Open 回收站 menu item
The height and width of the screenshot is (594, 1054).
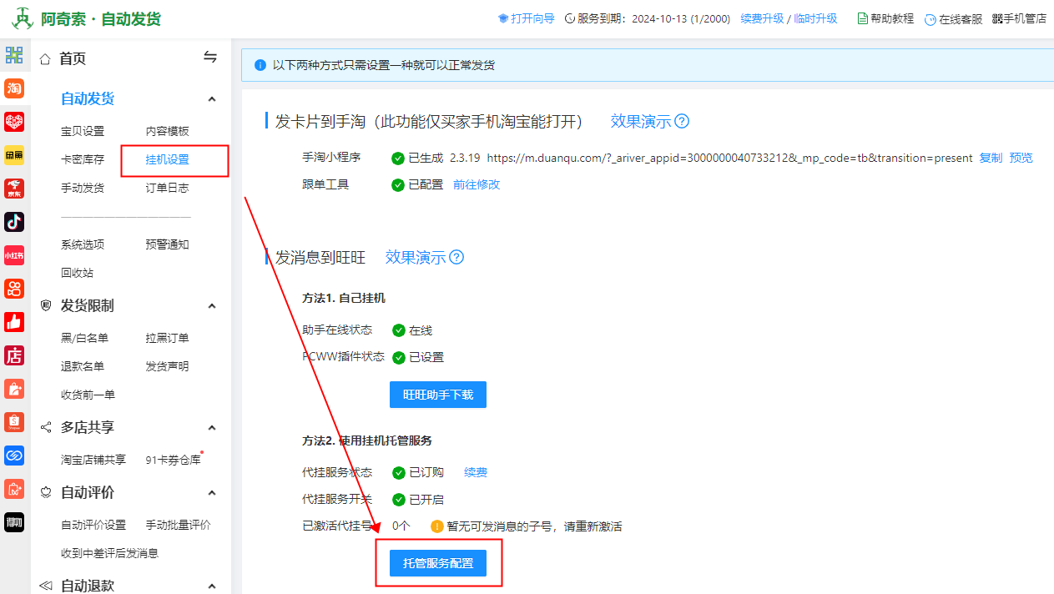[x=77, y=273]
